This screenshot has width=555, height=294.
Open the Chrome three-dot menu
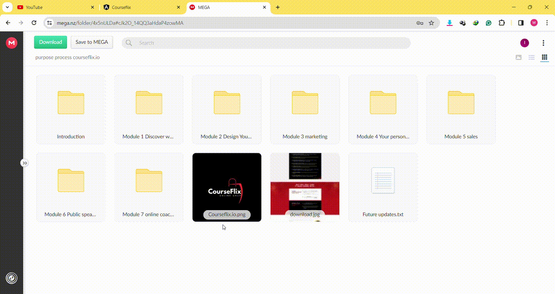click(547, 23)
